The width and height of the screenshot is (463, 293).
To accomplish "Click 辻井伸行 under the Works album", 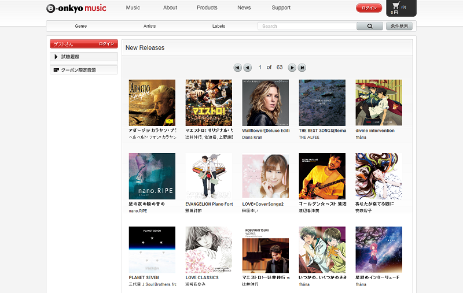I will (x=250, y=284).
